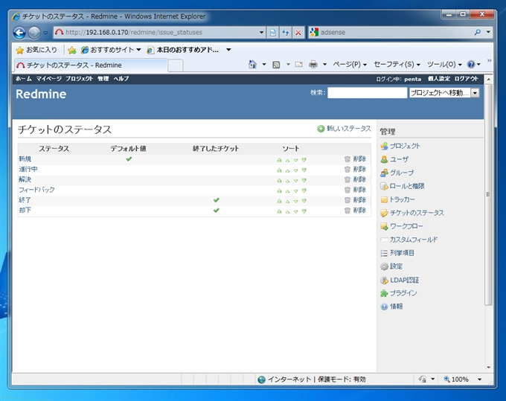Click the Home icon in command bar

[x=252, y=65]
